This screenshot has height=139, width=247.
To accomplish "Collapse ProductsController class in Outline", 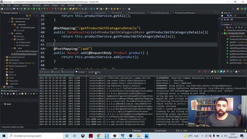I will [x=222, y=33].
